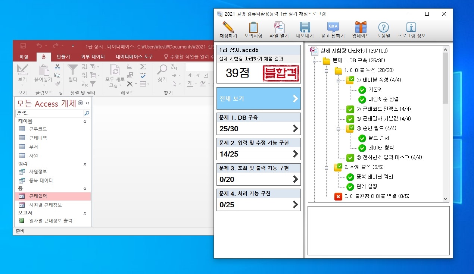Open 문제 2. 입력 및 수정 기능 구현 results
The width and height of the screenshot is (474, 274).
click(x=258, y=148)
